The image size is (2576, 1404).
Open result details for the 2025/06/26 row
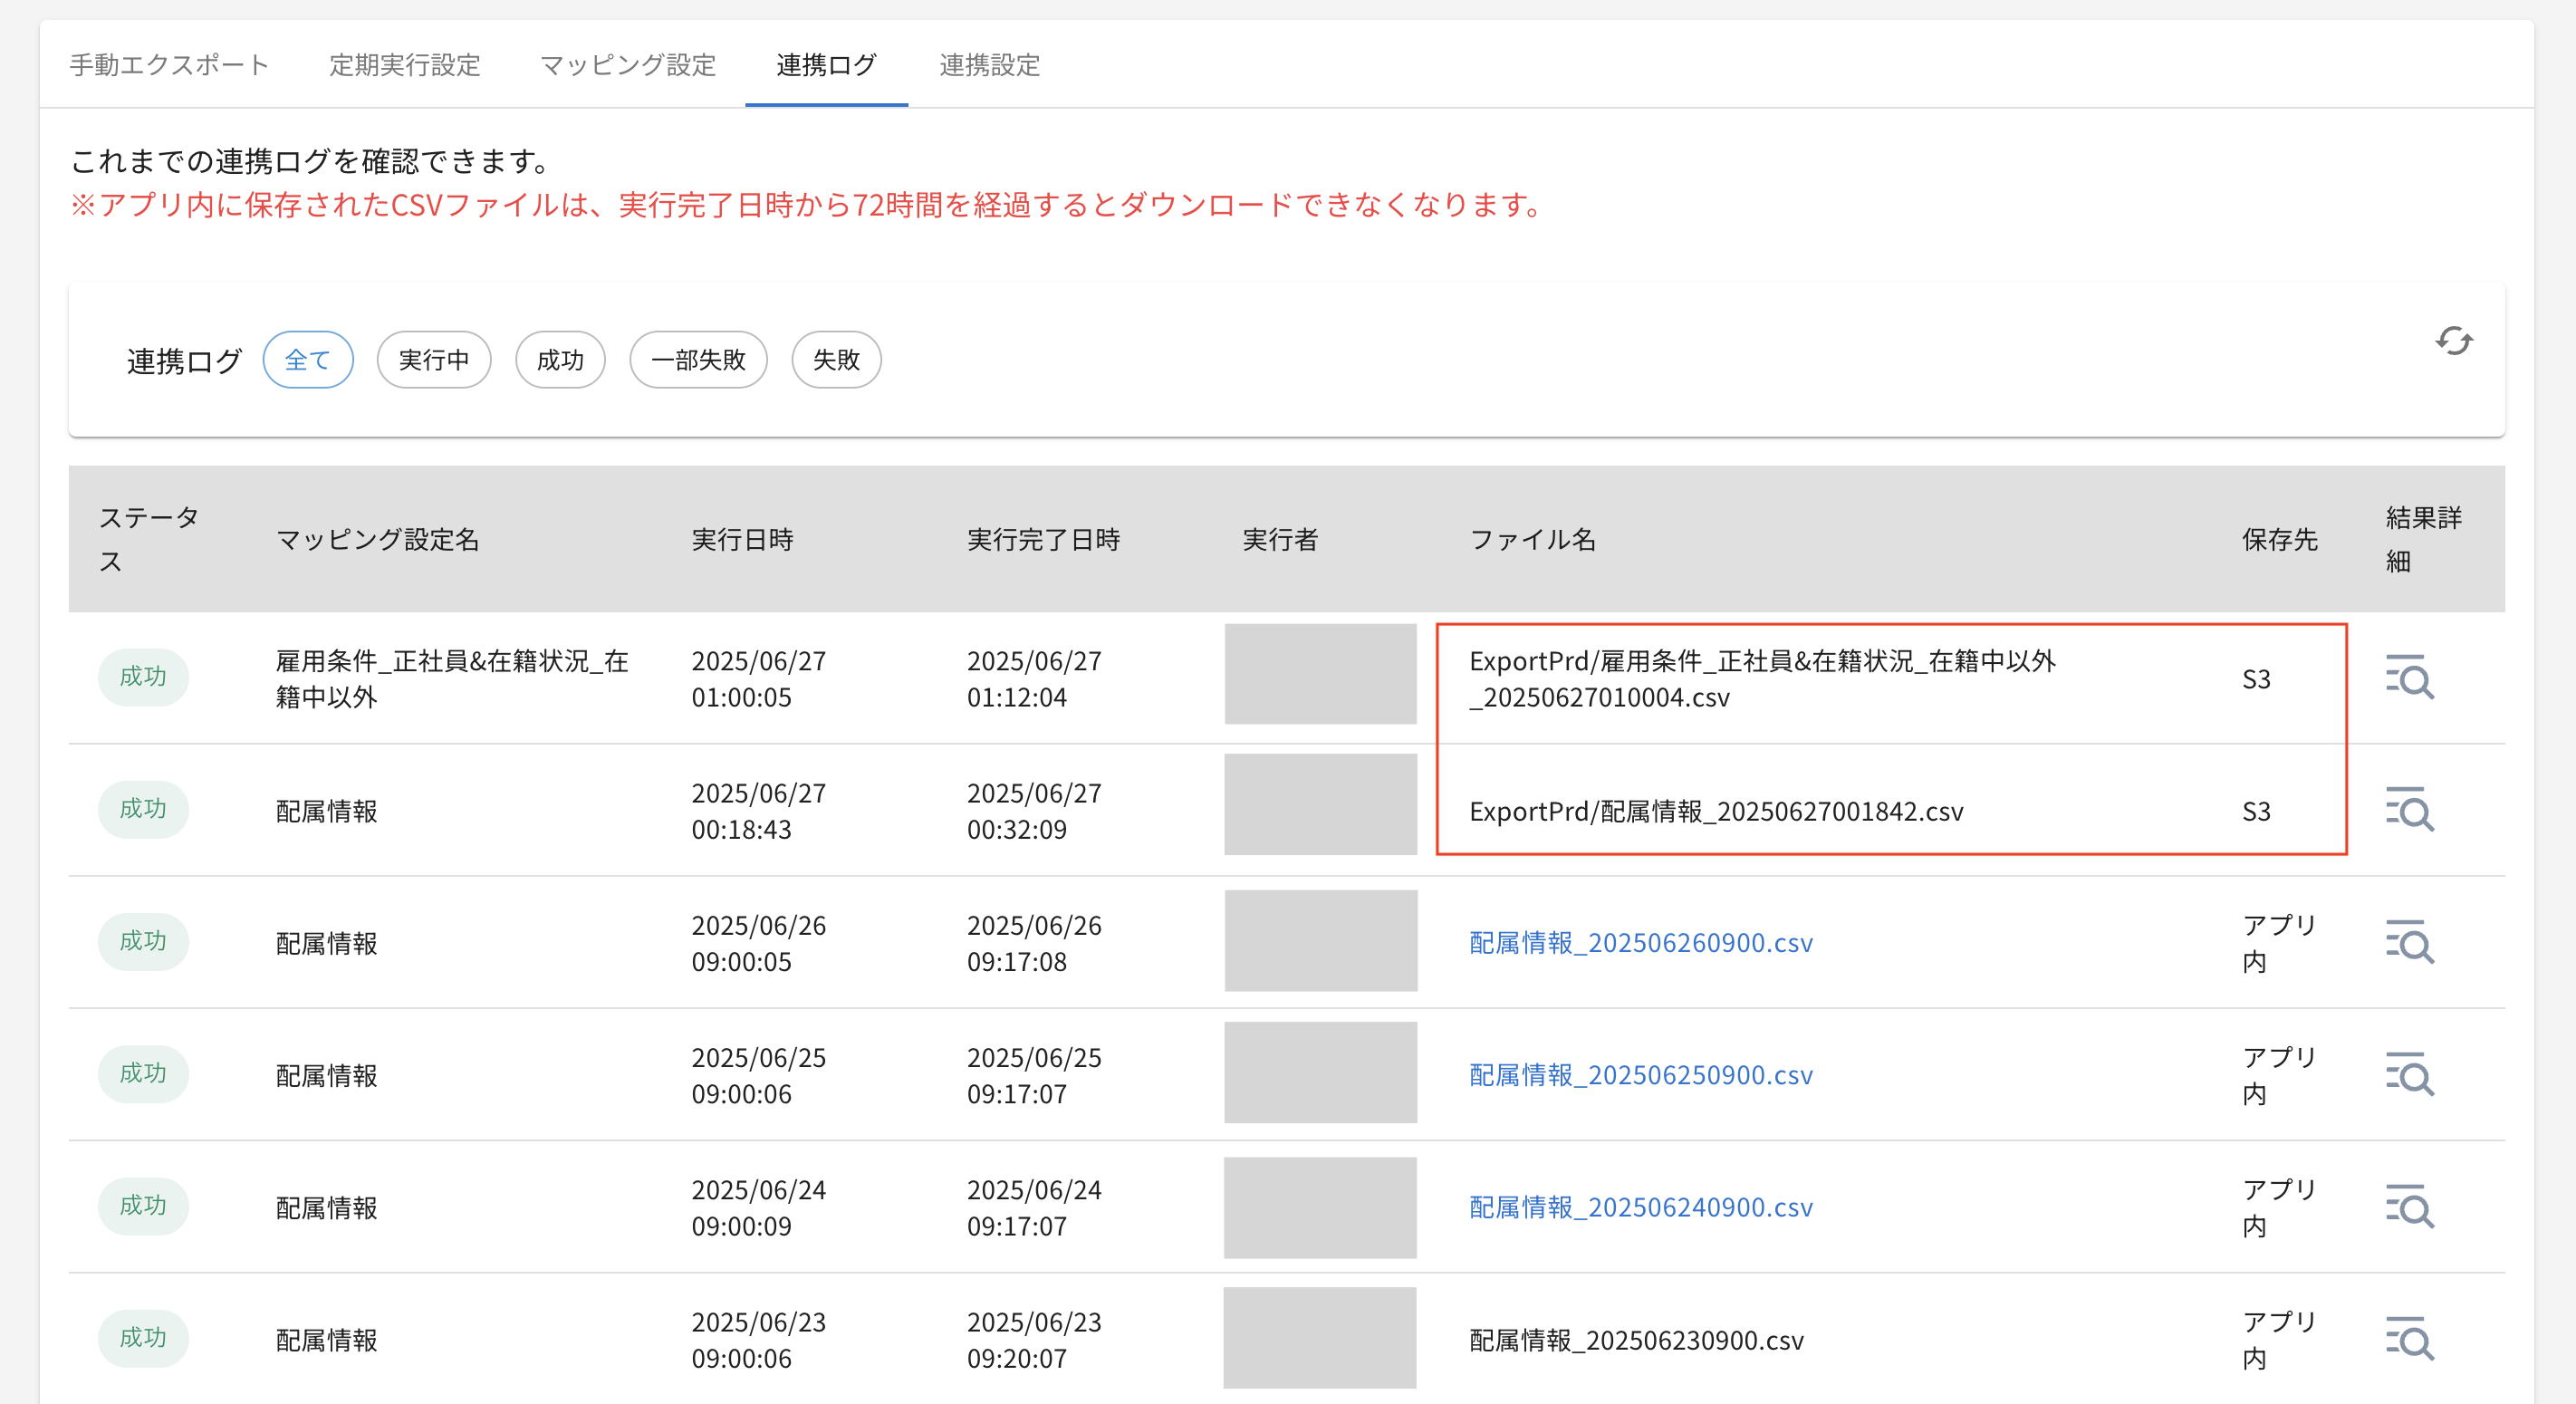click(x=2409, y=942)
